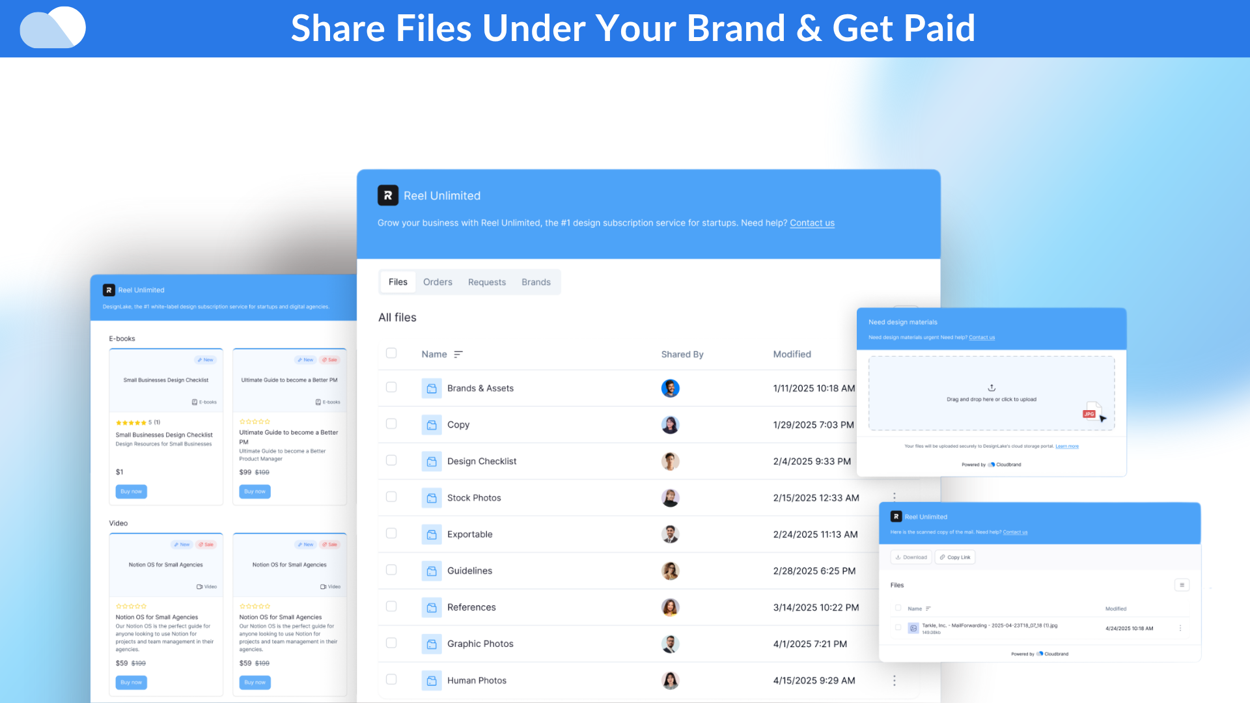The image size is (1250, 703).
Task: Switch to the Orders tab
Action: point(437,282)
